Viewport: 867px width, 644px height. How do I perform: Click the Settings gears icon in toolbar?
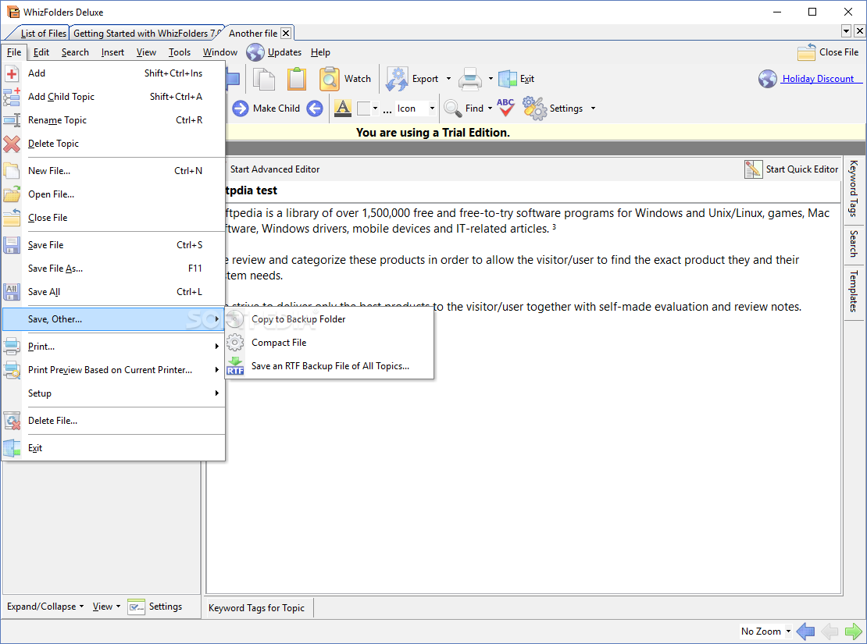tap(534, 109)
